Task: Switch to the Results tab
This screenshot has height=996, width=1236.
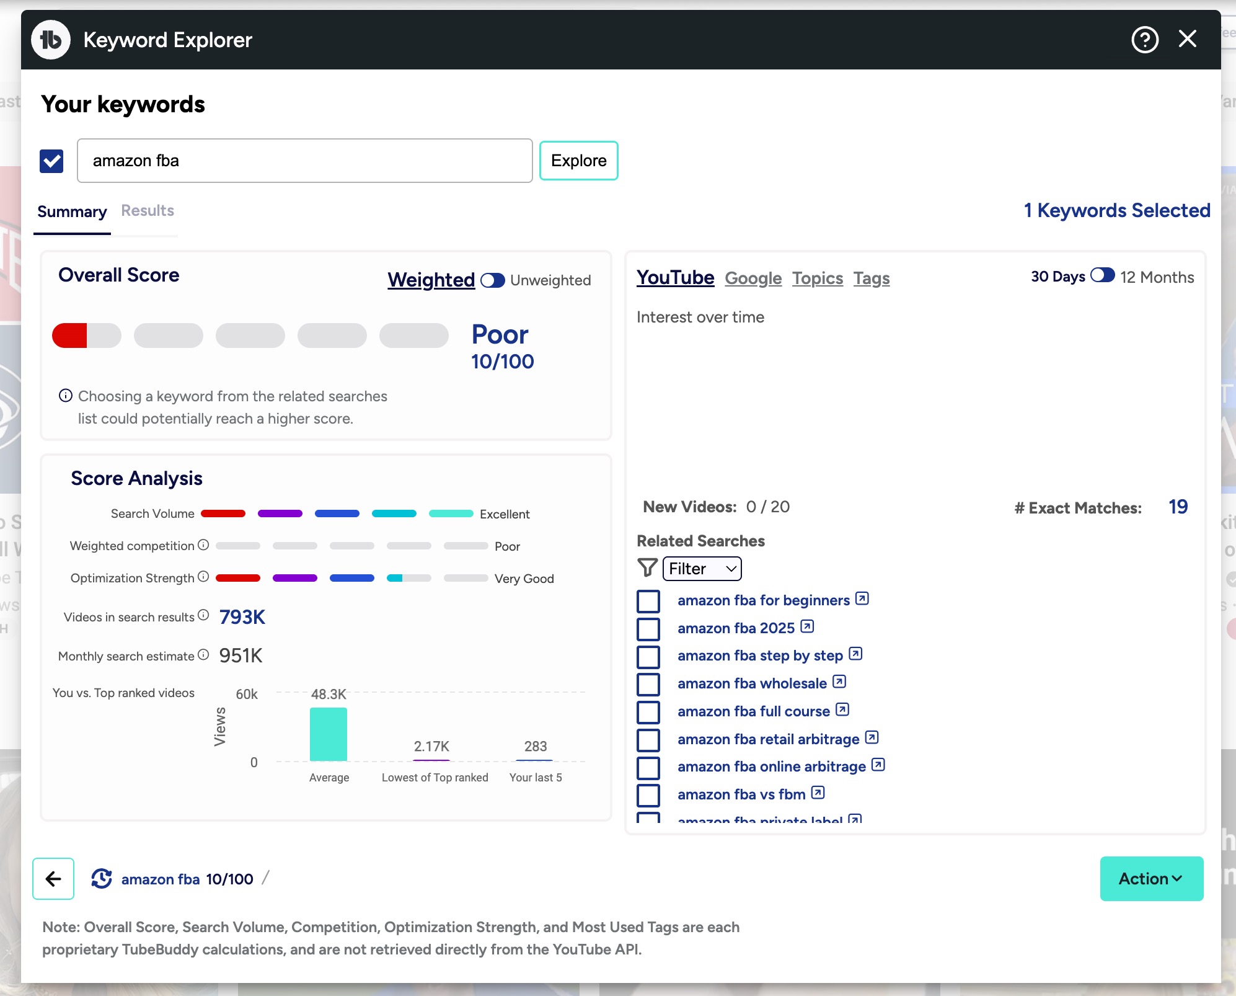Action: pyautogui.click(x=147, y=211)
